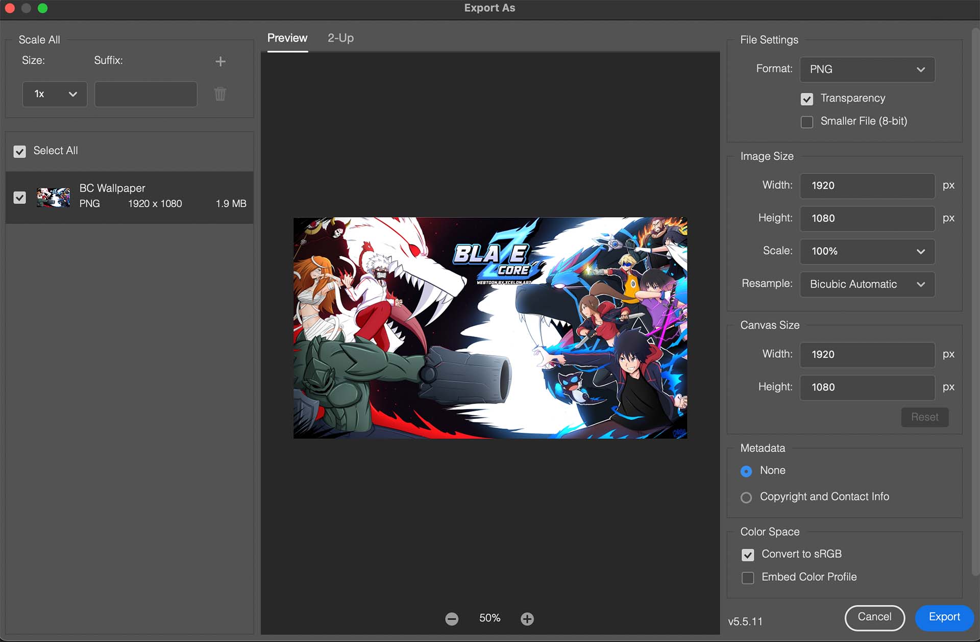980x642 pixels.
Task: Click the Export button
Action: point(944,618)
